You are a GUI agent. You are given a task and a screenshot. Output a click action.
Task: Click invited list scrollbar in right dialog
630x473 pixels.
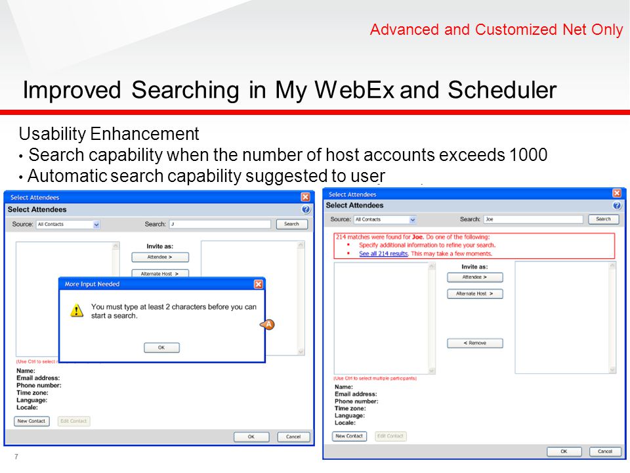tap(612, 318)
